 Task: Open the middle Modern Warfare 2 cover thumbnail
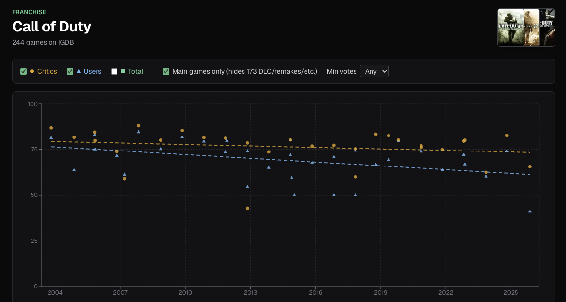(532, 28)
